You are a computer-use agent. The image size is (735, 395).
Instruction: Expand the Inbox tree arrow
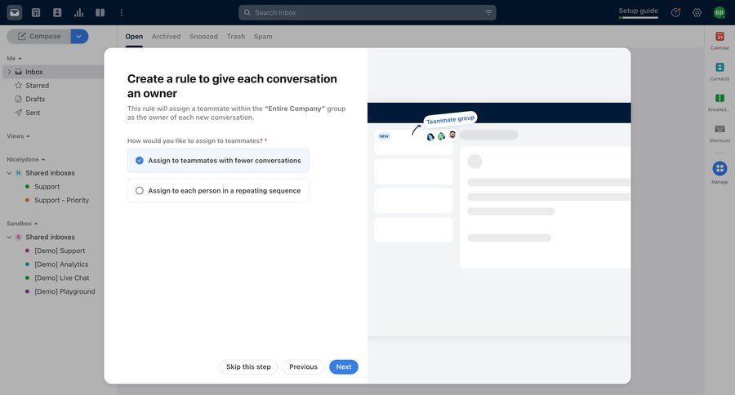click(9, 72)
